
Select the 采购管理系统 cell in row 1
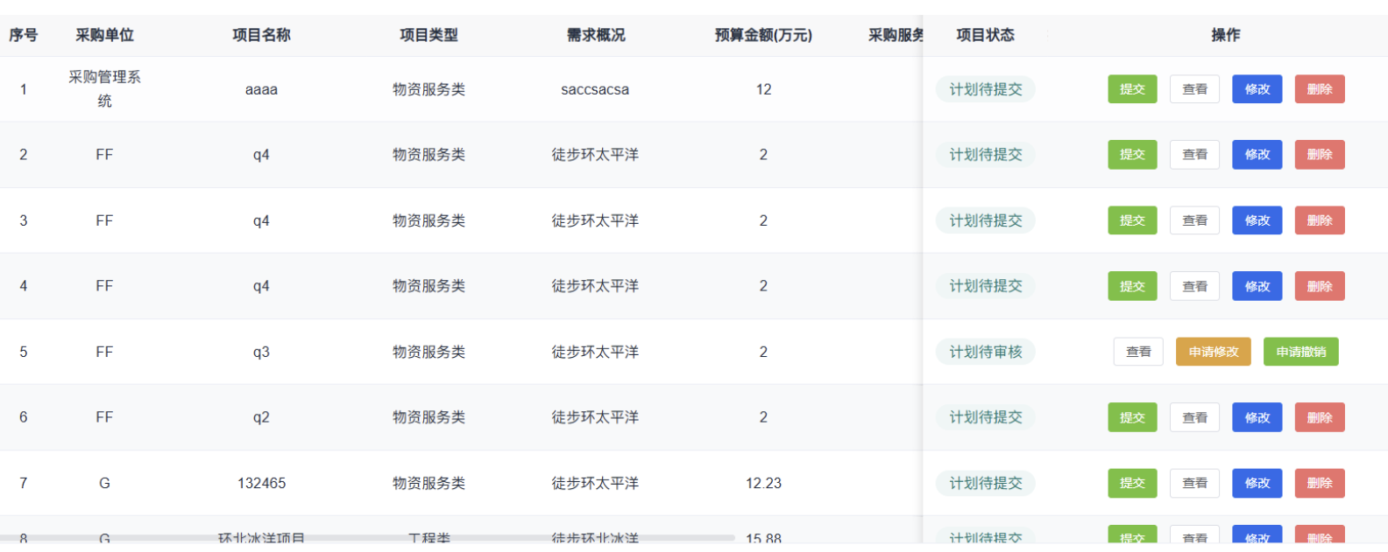104,88
